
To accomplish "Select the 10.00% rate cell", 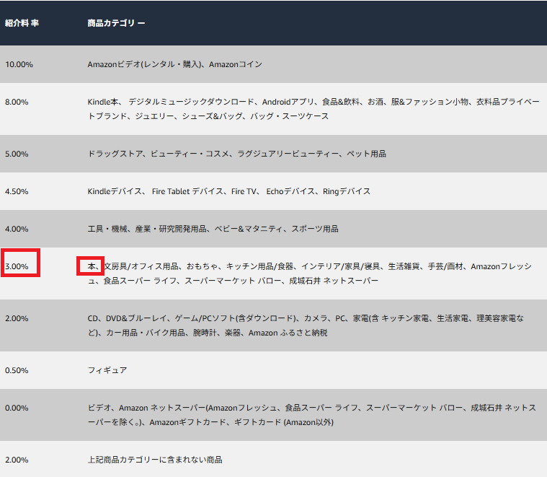I will (19, 64).
